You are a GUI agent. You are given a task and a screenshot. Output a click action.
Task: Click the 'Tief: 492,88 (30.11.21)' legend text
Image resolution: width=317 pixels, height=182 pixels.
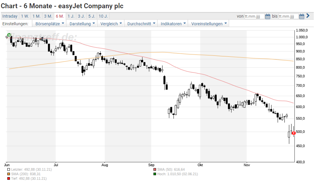(29, 178)
